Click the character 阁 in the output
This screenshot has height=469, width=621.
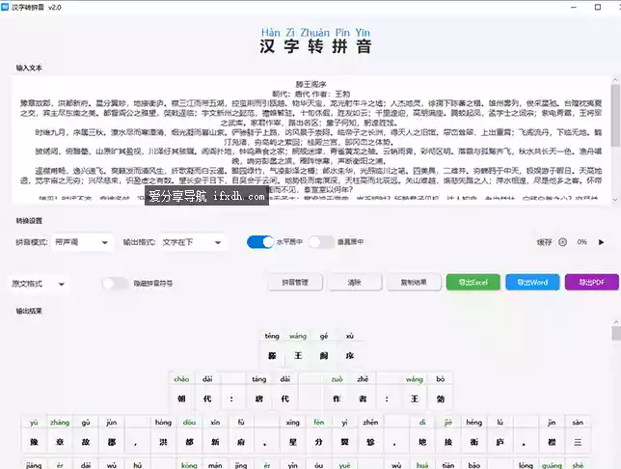[x=324, y=356]
